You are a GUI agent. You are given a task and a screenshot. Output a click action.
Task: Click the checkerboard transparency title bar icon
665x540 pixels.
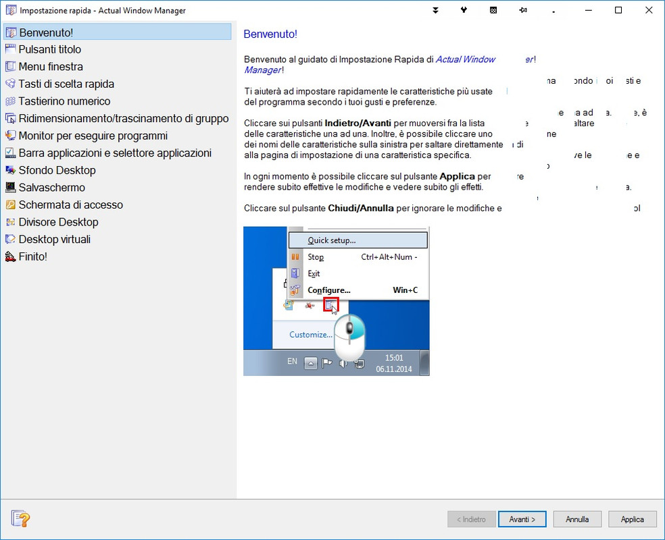493,10
